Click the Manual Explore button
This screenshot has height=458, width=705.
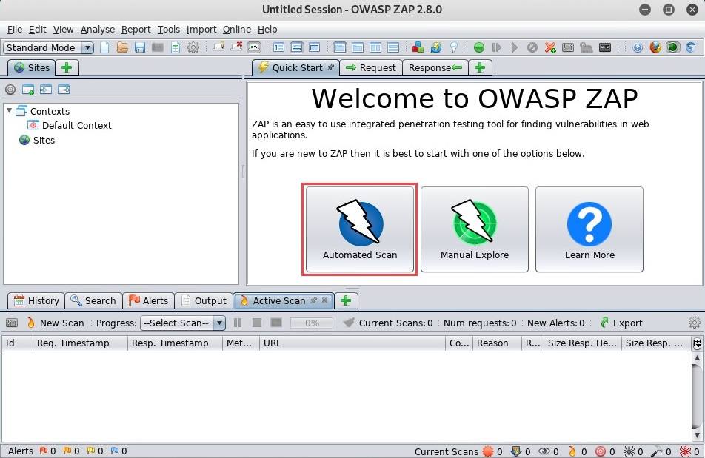point(475,229)
